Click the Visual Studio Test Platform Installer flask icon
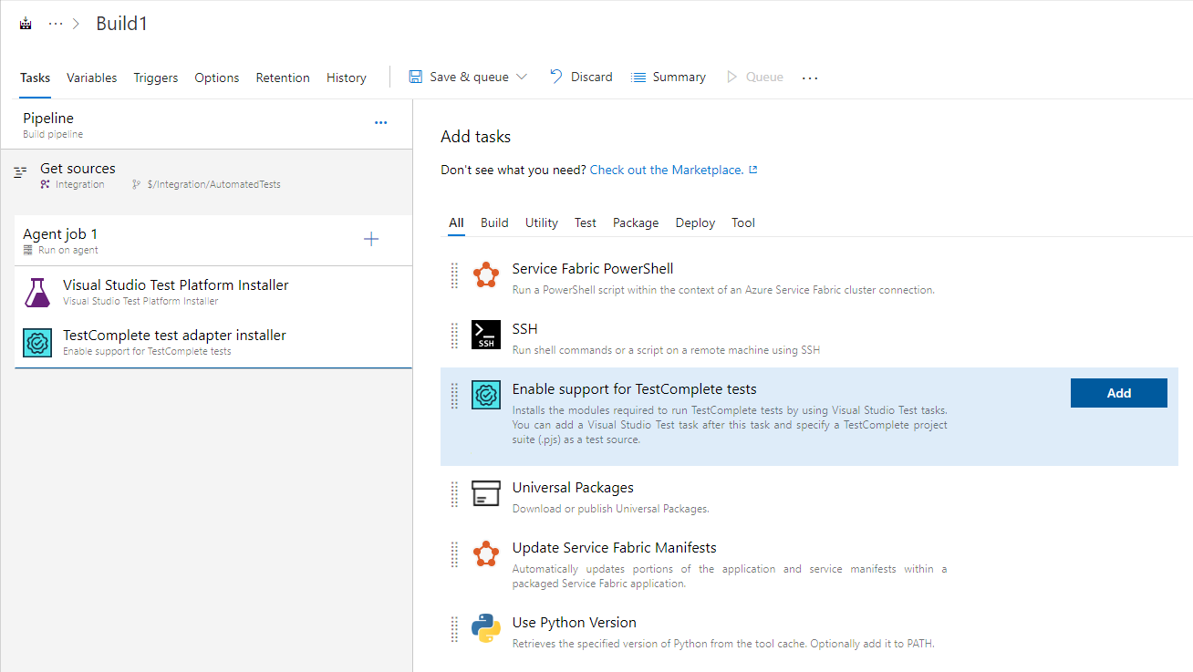Image resolution: width=1193 pixels, height=672 pixels. [36, 292]
